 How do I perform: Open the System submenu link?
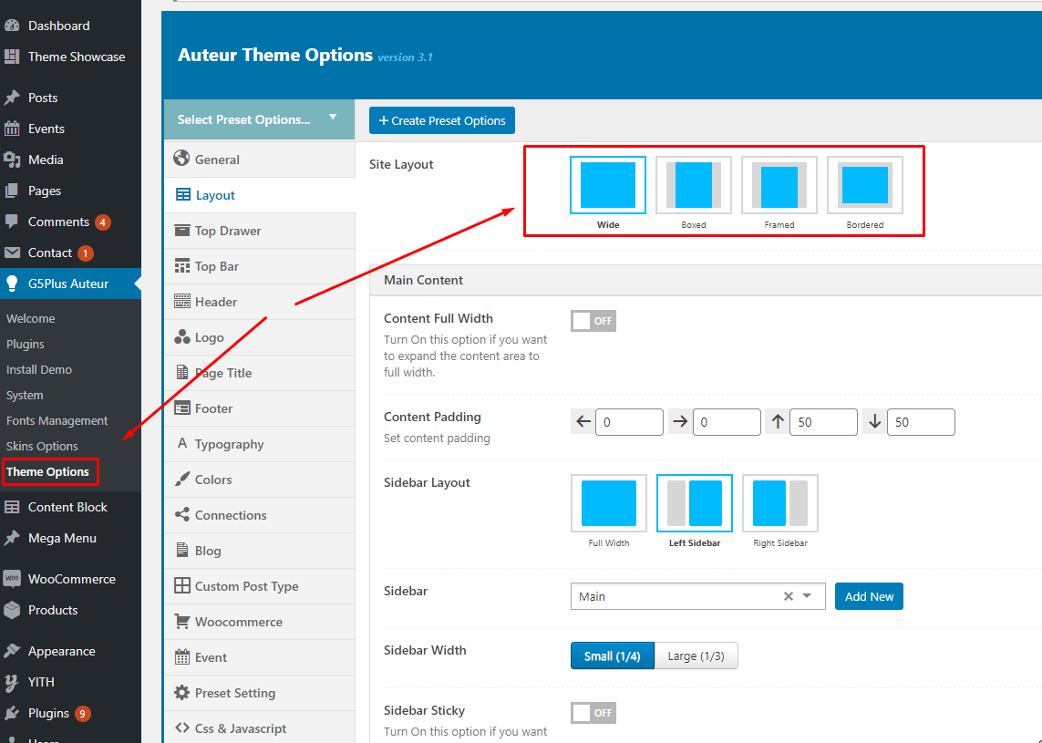click(25, 395)
